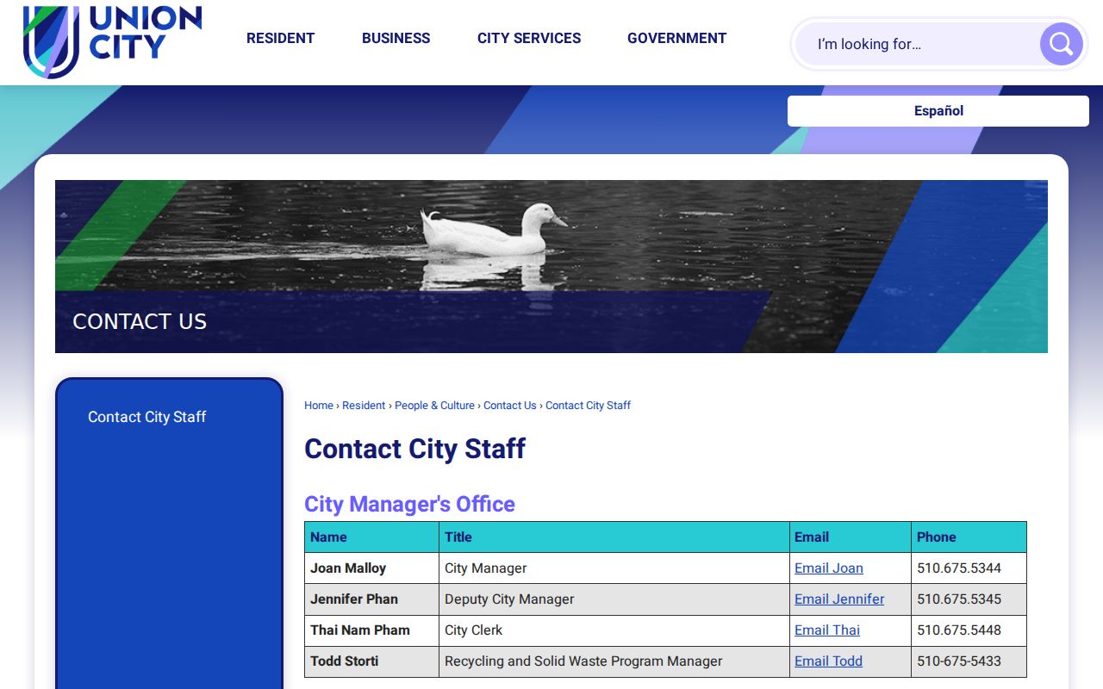Click the City Manager title cell
Viewport: 1103px width, 689px height.
(614, 568)
